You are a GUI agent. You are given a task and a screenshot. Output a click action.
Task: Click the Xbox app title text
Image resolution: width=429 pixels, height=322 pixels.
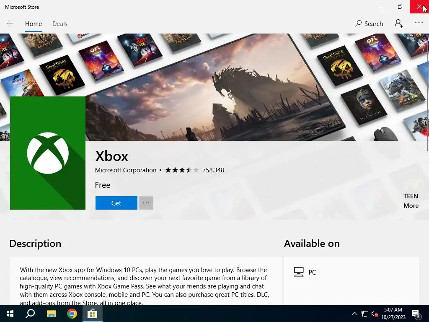coord(111,156)
